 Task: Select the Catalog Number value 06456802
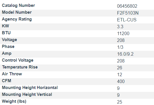coord(127,6)
